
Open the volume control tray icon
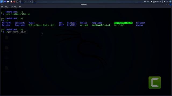[148, 2]
